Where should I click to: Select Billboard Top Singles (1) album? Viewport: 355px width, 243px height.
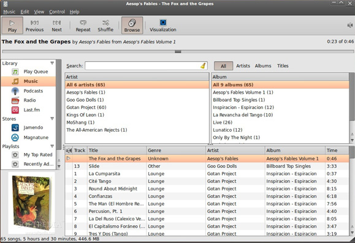point(280,100)
